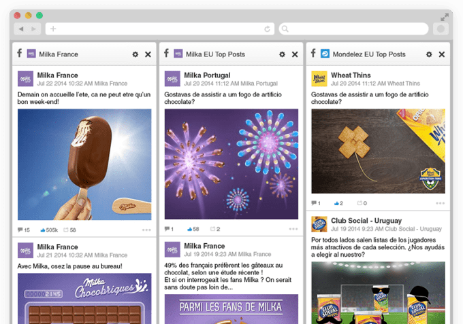463x324 pixels.
Task: Close the Milka France column
Action: point(148,54)
